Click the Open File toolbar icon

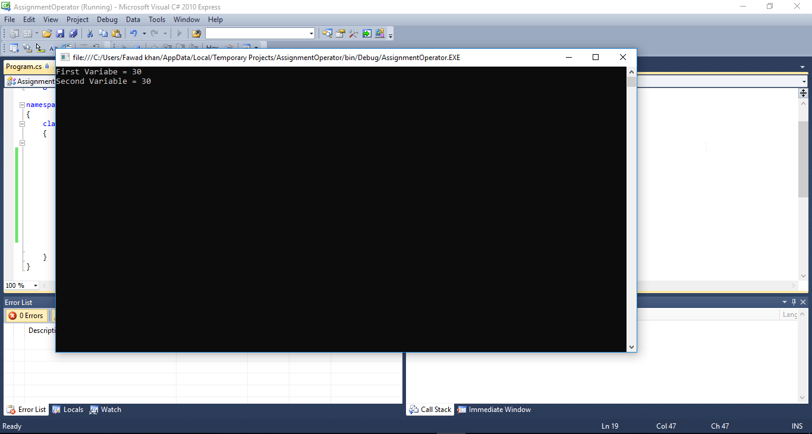tap(47, 33)
